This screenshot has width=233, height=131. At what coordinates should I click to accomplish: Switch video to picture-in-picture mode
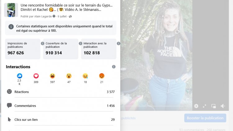(213, 106)
